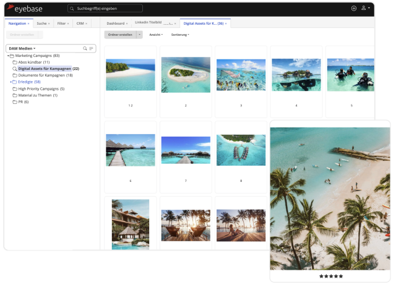Close the Navigation tab with its x icon

pyautogui.click(x=28, y=24)
